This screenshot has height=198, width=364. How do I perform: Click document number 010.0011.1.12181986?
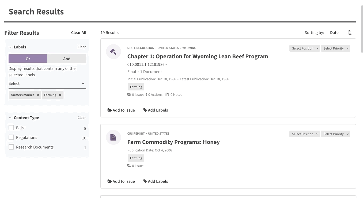click(146, 64)
